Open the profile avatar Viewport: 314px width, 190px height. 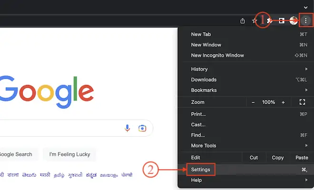pos(294,20)
